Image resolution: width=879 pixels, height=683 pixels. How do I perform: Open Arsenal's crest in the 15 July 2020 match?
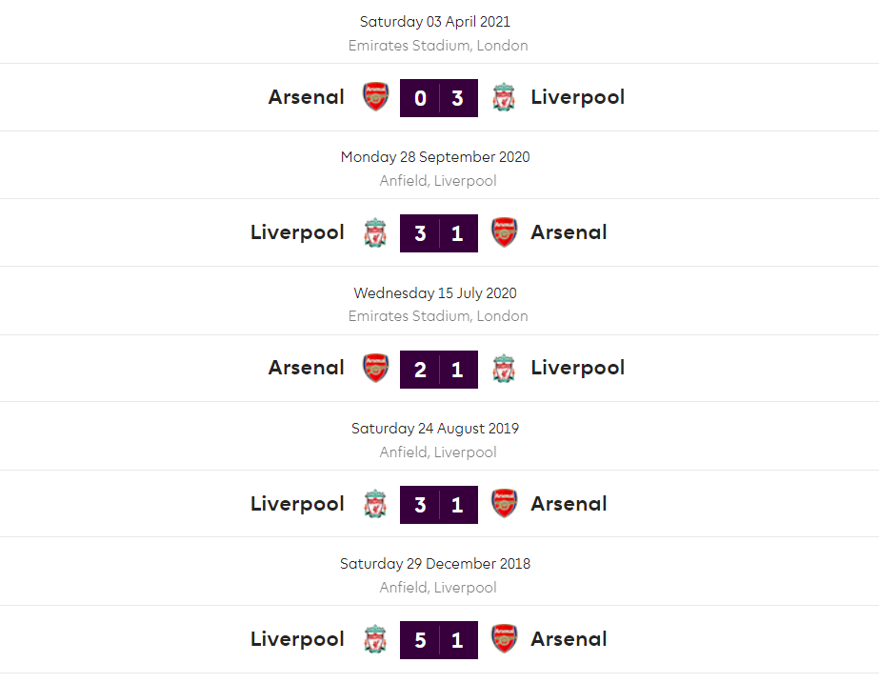376,368
